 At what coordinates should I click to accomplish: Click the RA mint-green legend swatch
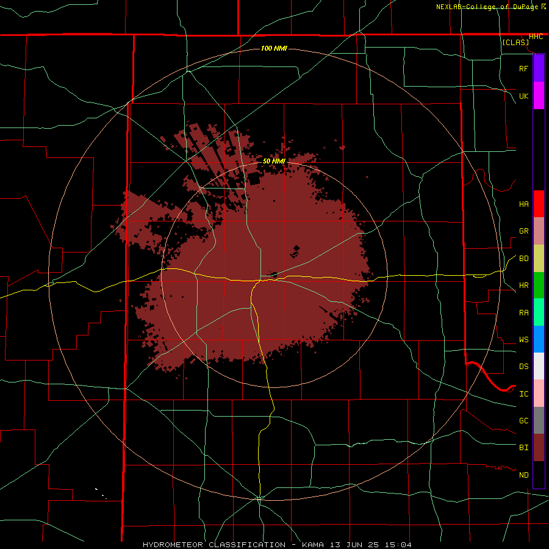point(539,312)
